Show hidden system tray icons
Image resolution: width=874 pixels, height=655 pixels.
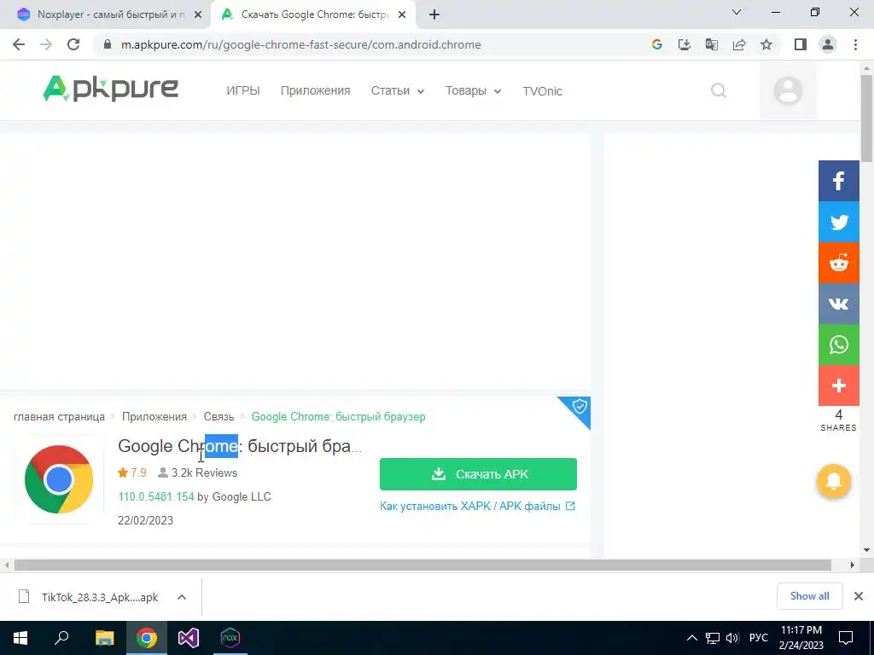691,638
